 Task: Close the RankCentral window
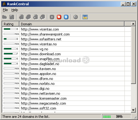tap(134, 4)
